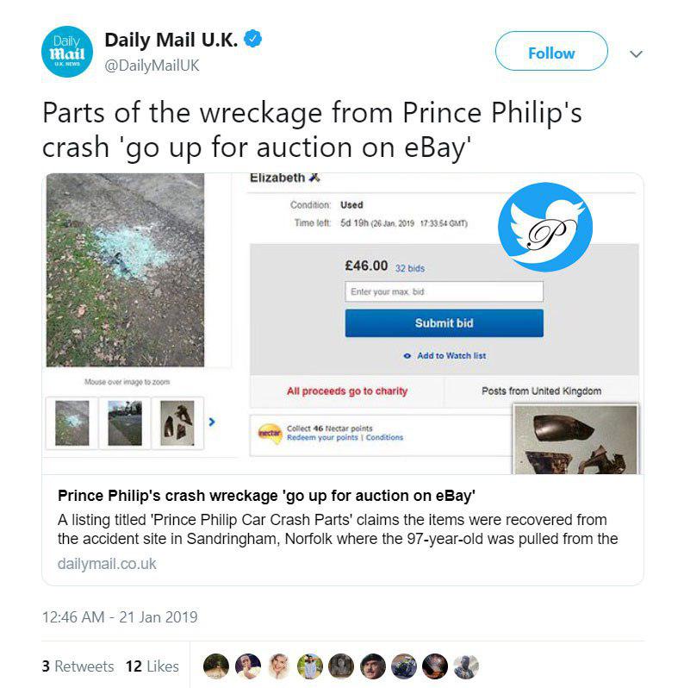
Task: Click the 32 bids link
Action: tap(410, 268)
